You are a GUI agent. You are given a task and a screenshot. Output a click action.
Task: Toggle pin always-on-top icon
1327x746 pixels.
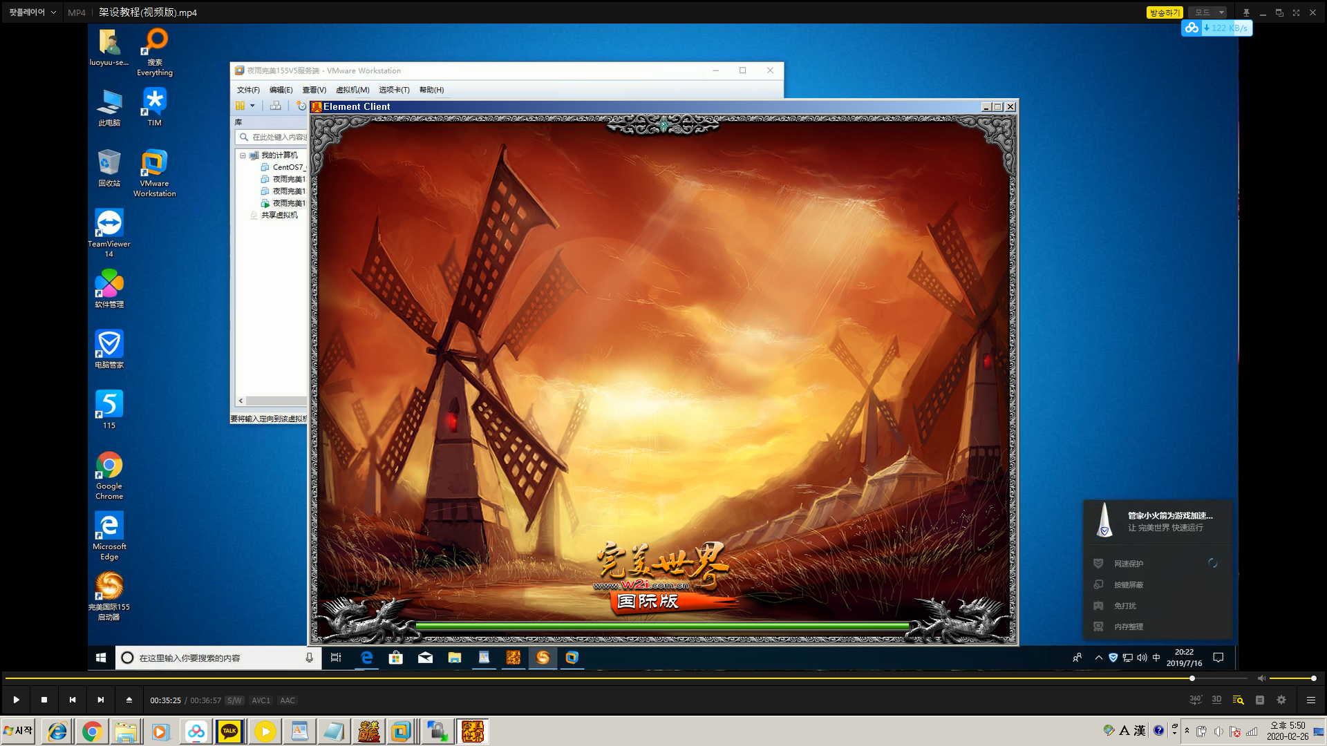pyautogui.click(x=1246, y=12)
